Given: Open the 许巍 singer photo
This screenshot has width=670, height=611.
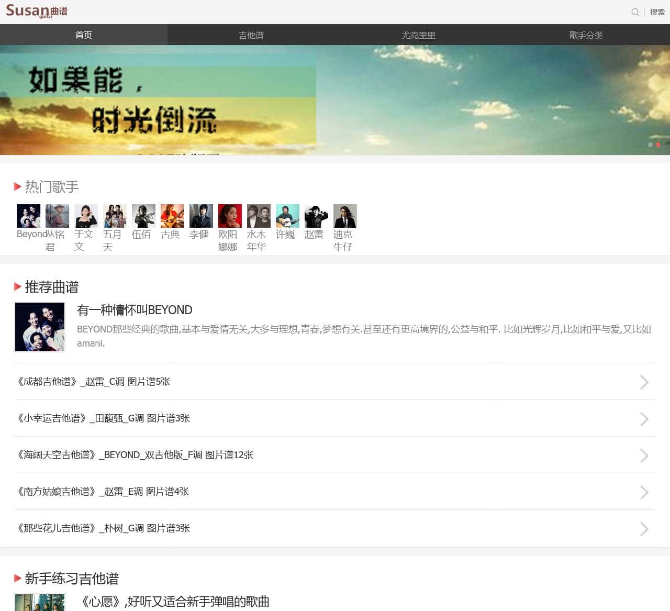Looking at the screenshot, I should click(x=287, y=216).
